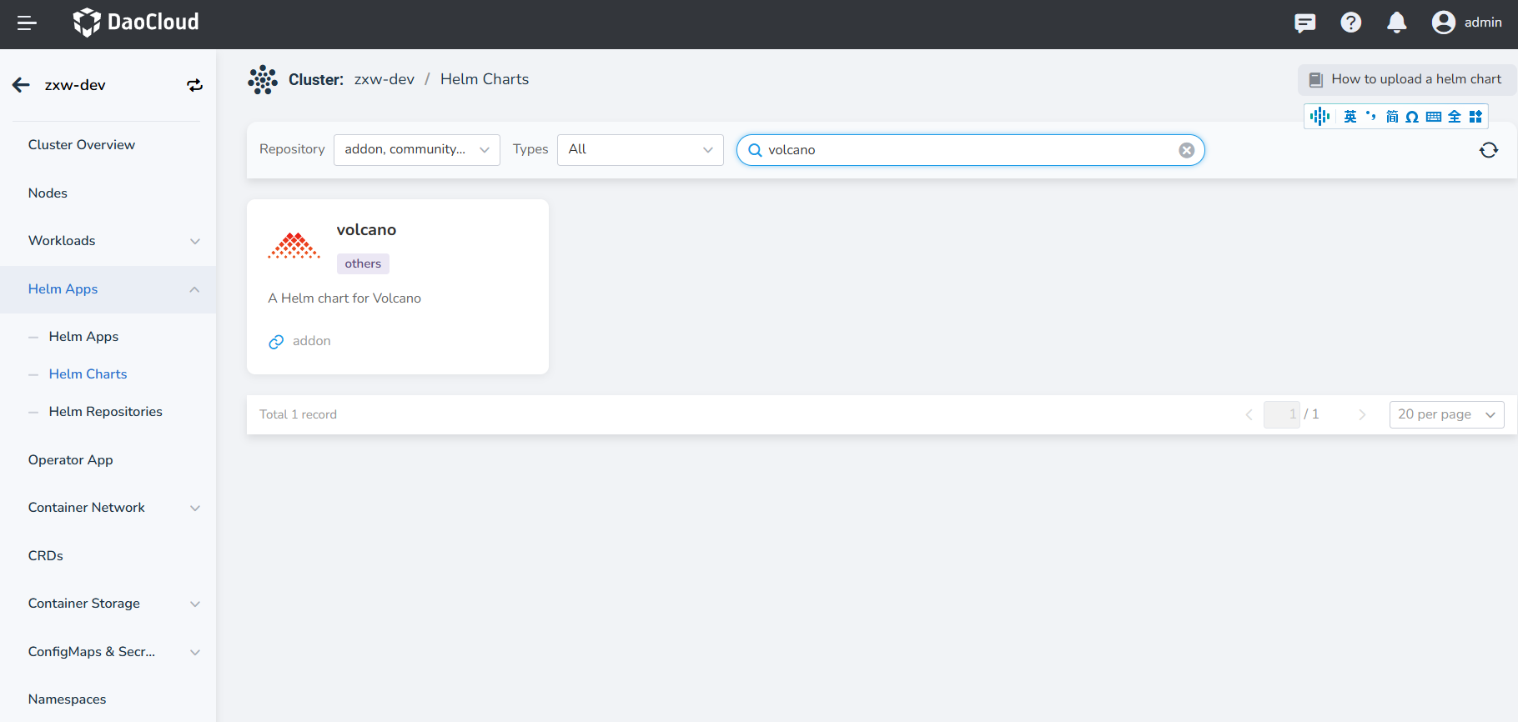Click the zxw-dev breadcrumb link
Viewport: 1518px width, 722px height.
(384, 79)
